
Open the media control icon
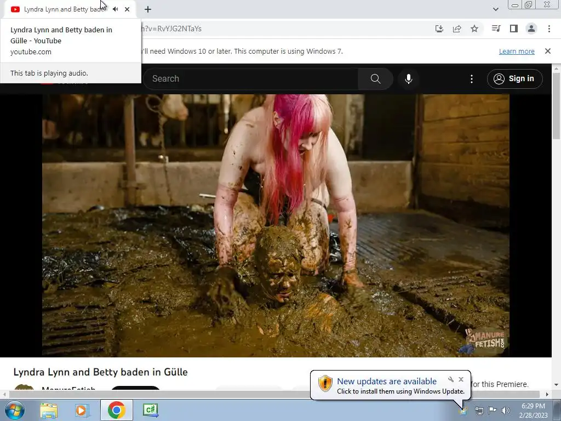pyautogui.click(x=496, y=29)
